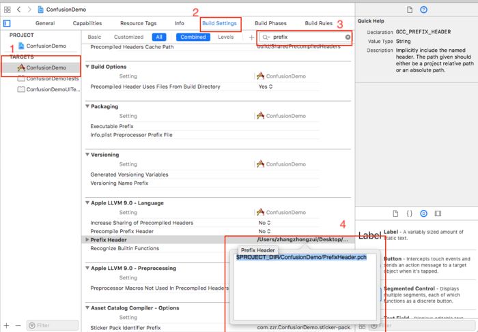Image resolution: width=478 pixels, height=332 pixels.
Task: Open the General tab
Action: pos(45,23)
